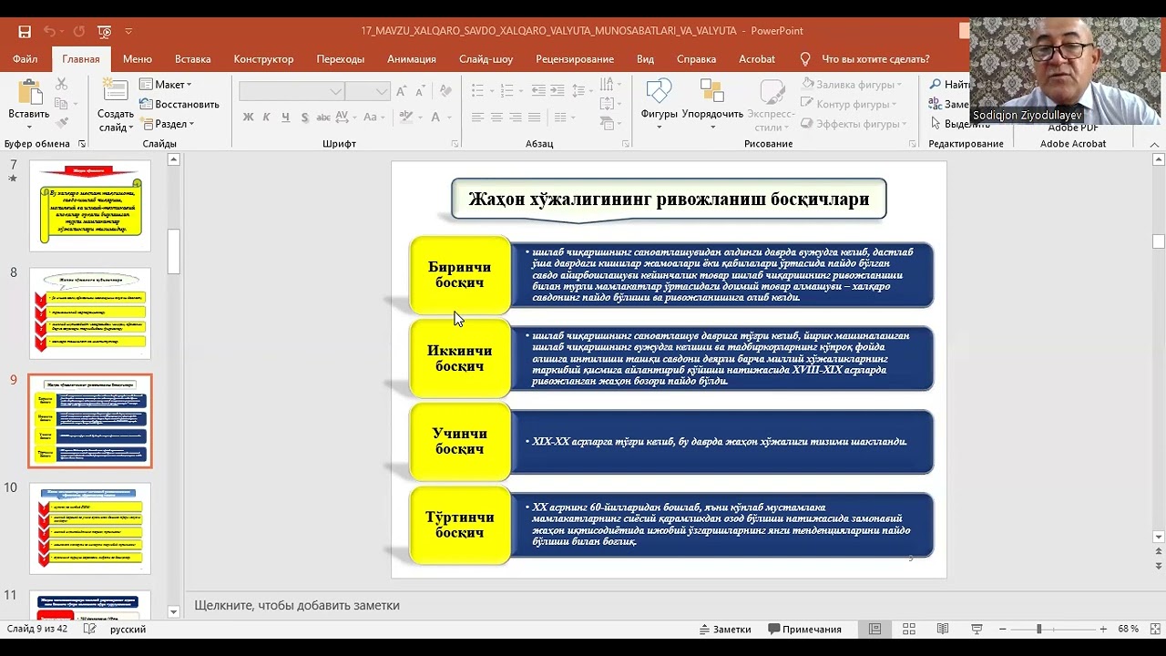Viewport: 1166px width, 656px height.
Task: Open the Файл tab
Action: [26, 59]
